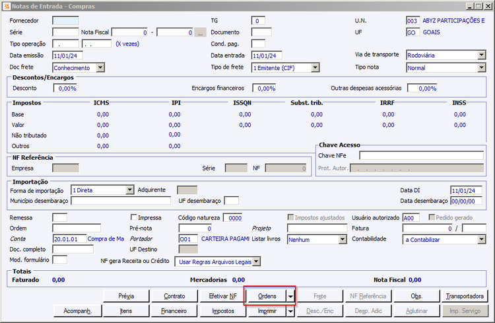Screen dimensions: 495x323
Task: Open the Tipo de frete dropdown
Action: [315, 67]
